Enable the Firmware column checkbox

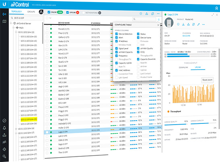click(x=138, y=41)
